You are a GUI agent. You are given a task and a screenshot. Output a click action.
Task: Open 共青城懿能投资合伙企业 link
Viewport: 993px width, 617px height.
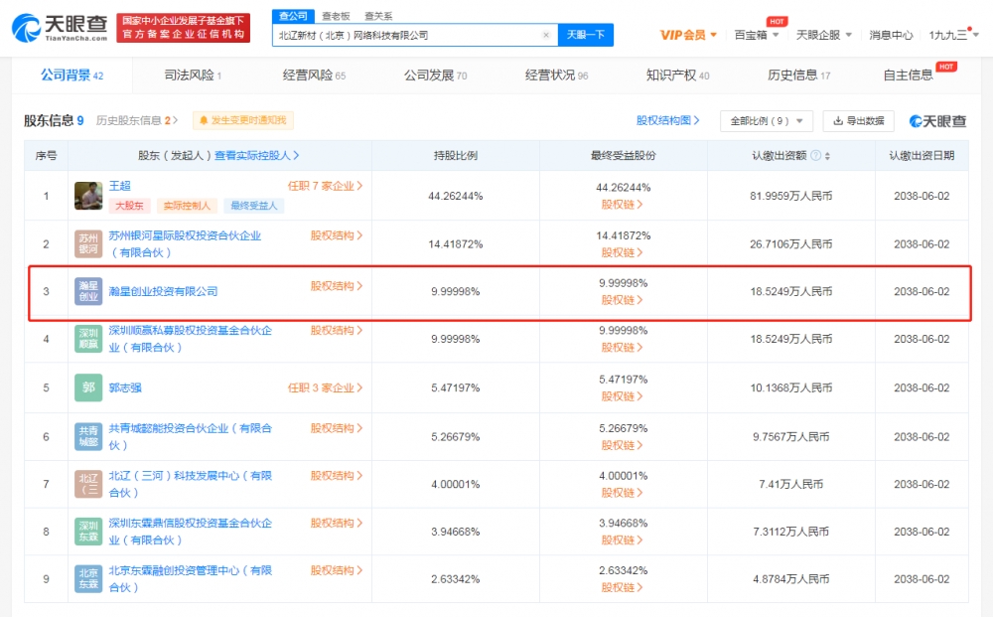pos(190,436)
